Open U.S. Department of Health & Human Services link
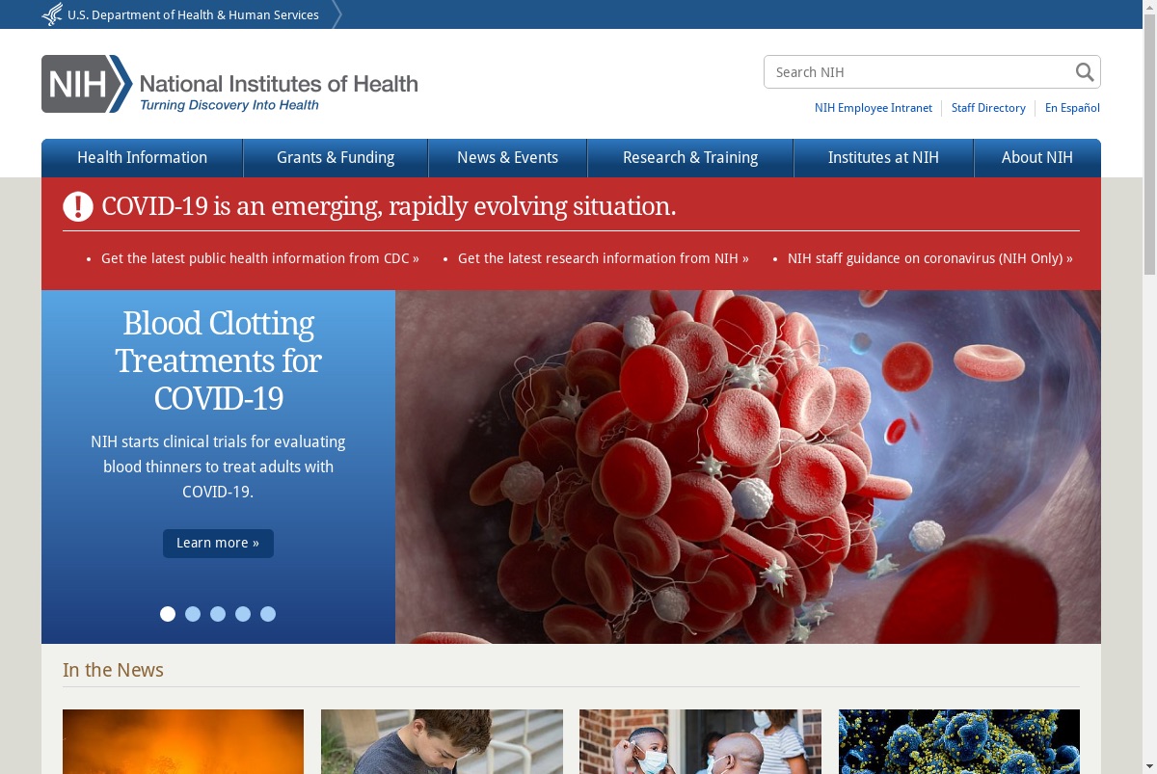Screen dimensions: 1157x774 (x=193, y=14)
